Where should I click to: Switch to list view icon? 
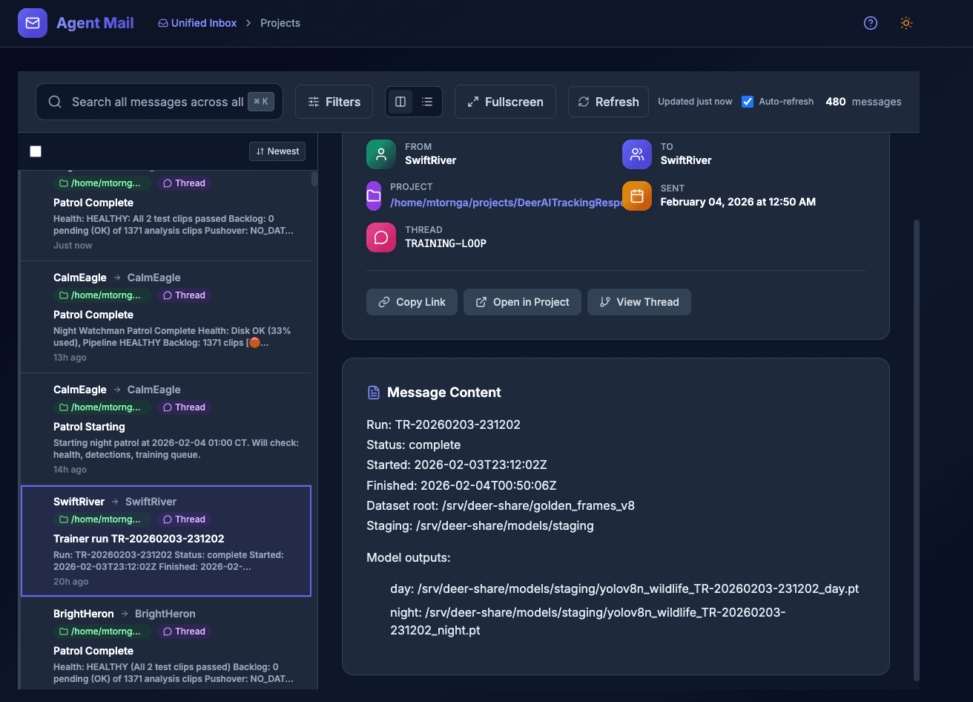click(427, 102)
